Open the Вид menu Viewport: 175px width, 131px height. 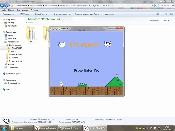tap(18, 10)
